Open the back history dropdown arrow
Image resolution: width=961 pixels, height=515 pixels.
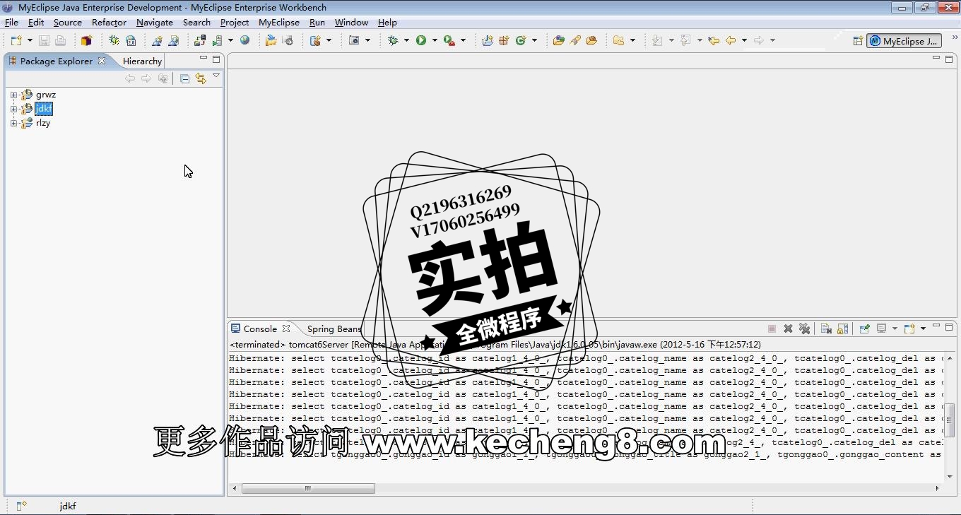tap(744, 41)
